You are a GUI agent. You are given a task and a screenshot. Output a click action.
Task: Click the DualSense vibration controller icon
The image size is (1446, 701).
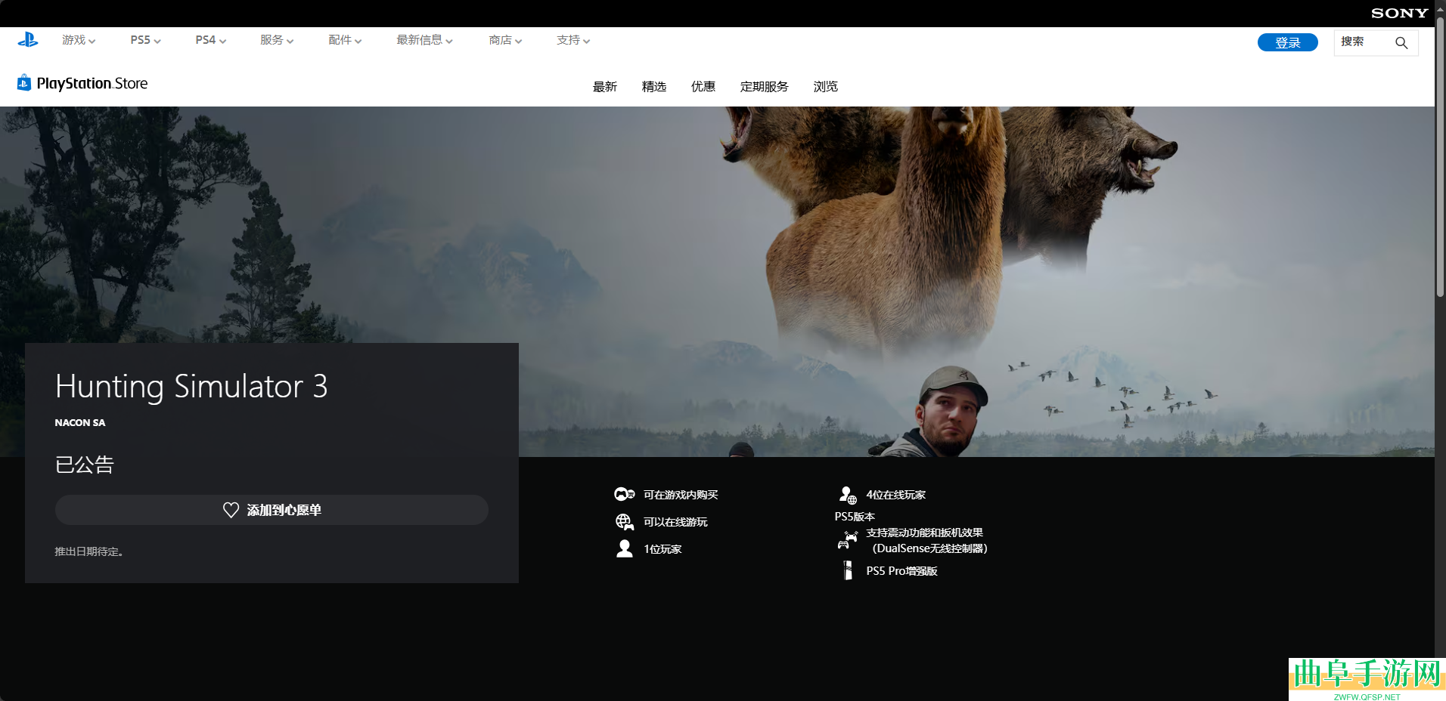tap(847, 540)
